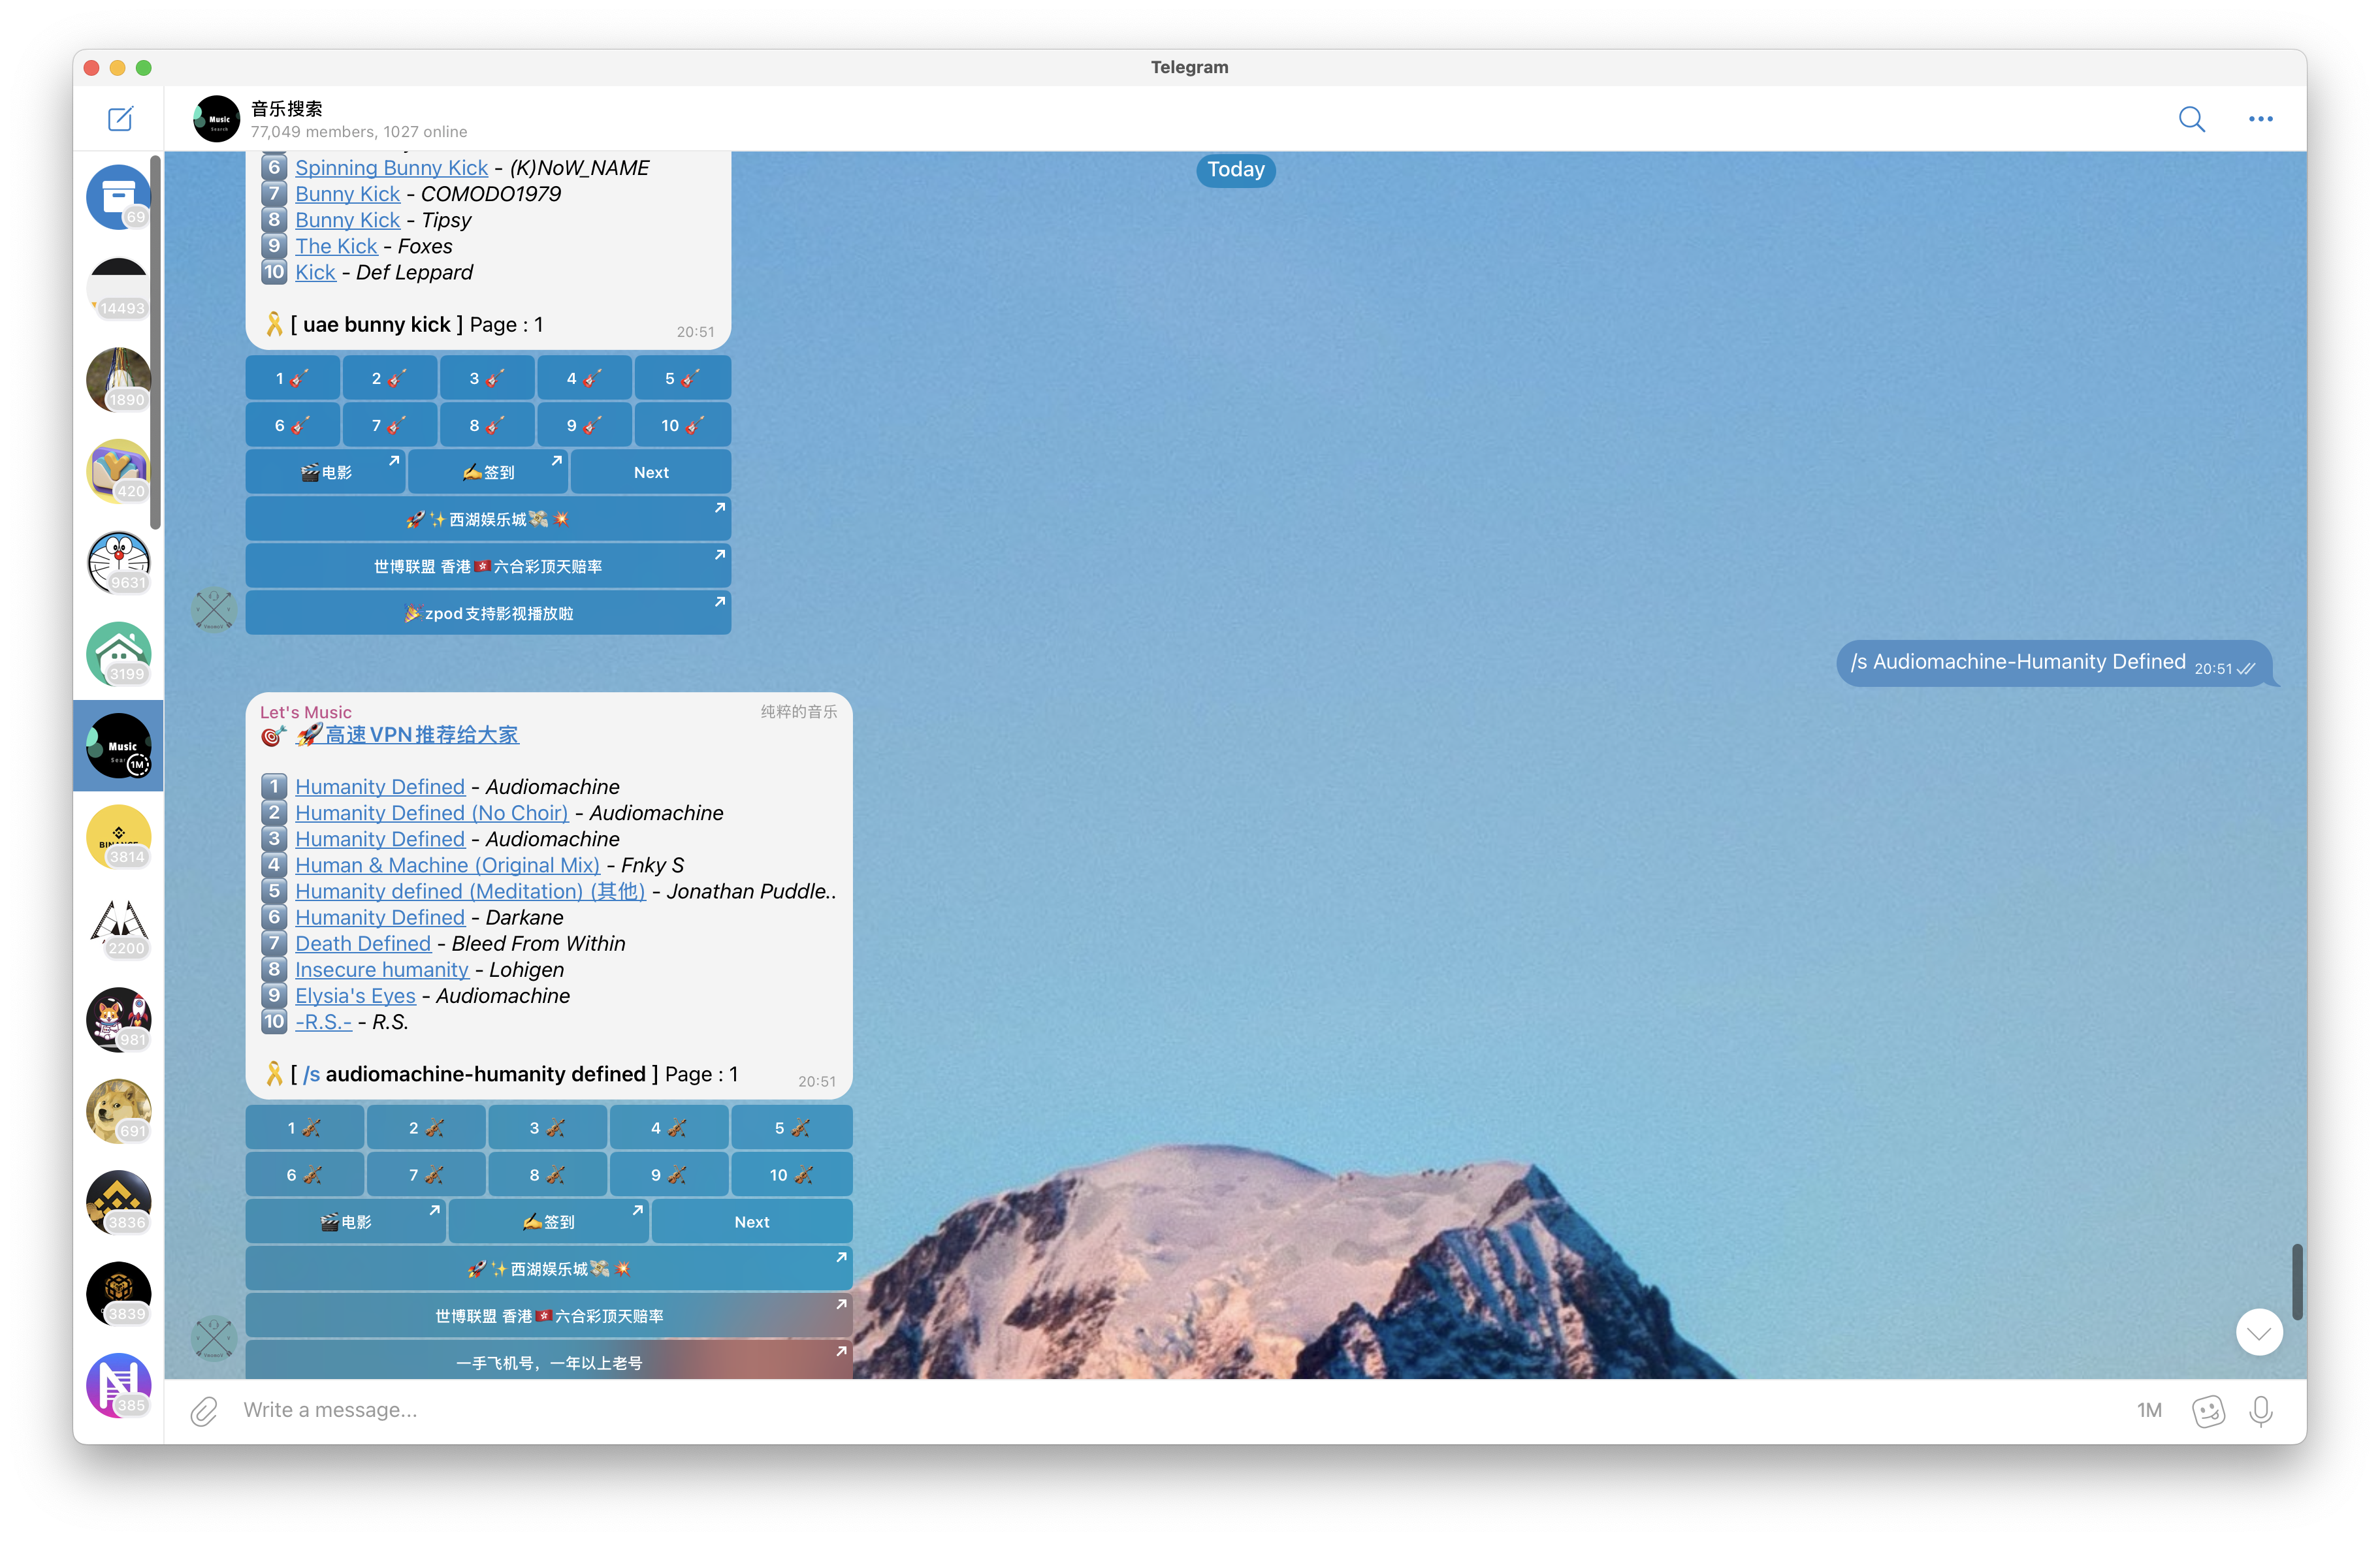The width and height of the screenshot is (2380, 1541).
Task: Open the green house avatar chat
Action: [x=118, y=654]
